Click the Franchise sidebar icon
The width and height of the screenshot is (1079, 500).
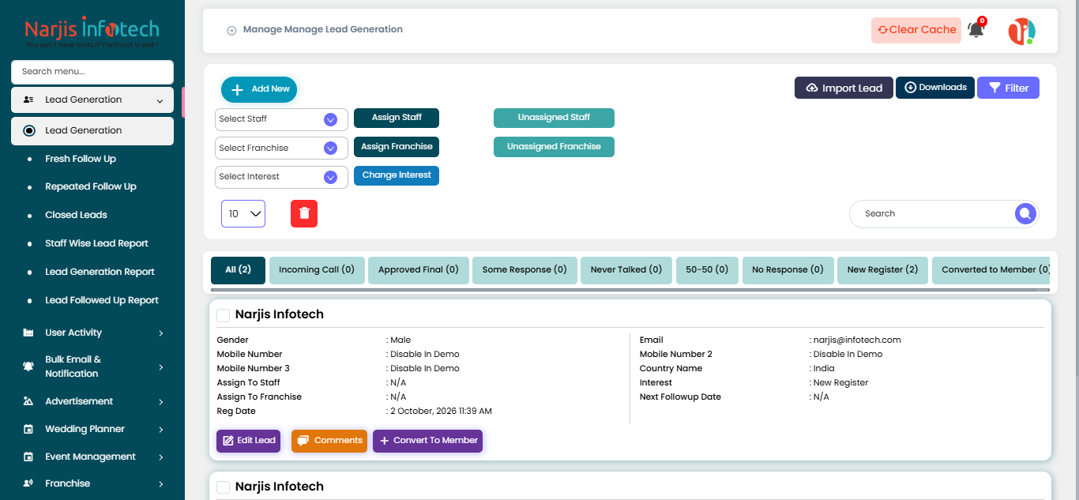(x=28, y=483)
